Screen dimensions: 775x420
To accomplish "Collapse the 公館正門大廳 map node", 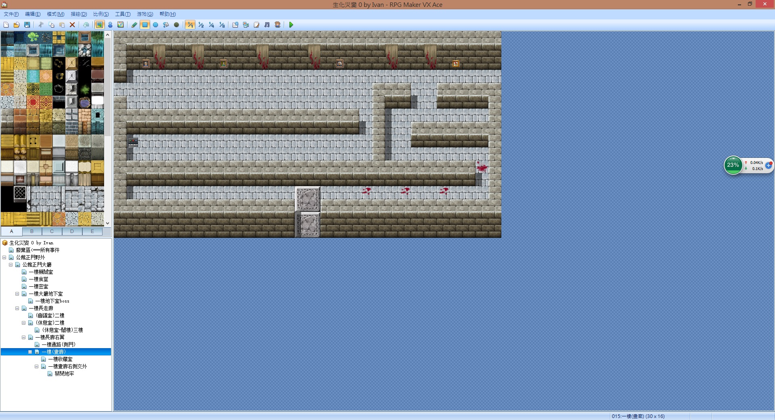I will pos(11,265).
